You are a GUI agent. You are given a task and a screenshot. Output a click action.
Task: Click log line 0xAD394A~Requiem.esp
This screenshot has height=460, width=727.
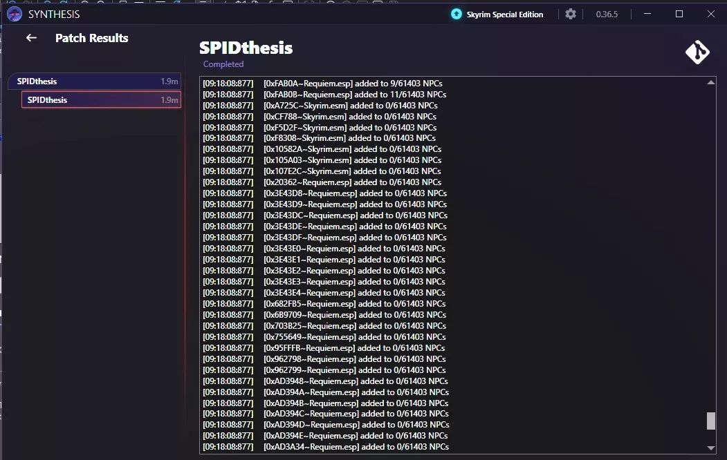326,392
